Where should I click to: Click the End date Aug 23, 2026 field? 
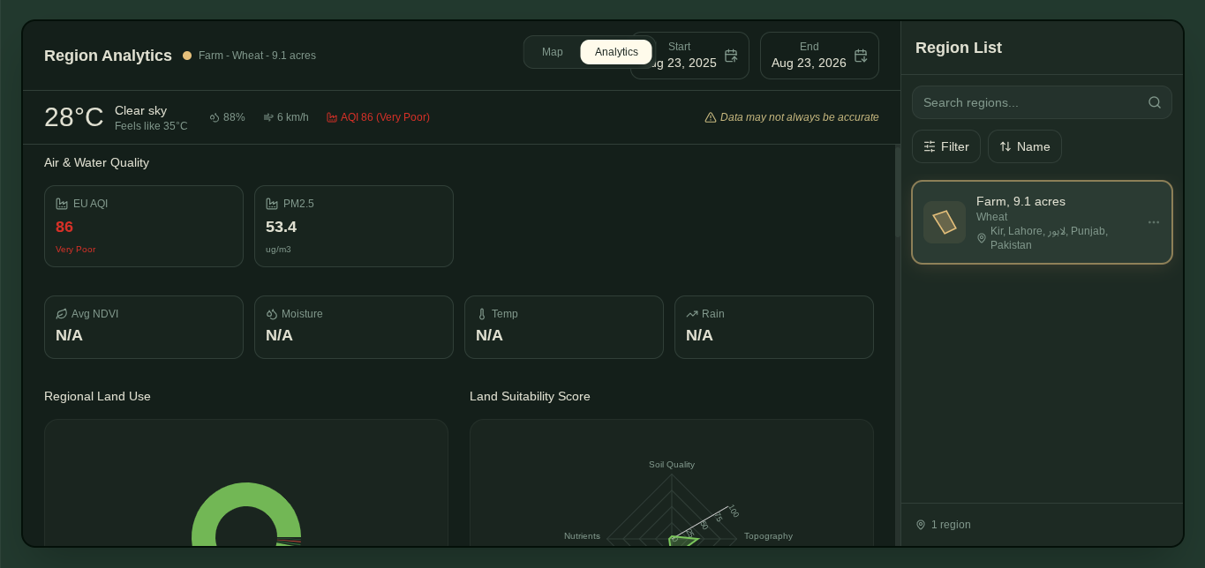click(x=819, y=56)
